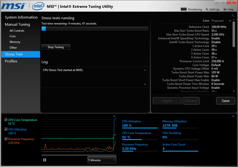The width and height of the screenshot is (238, 167).
Task: Toggle the CPU Utilization graph checkbox
Action: [x=6, y=129]
